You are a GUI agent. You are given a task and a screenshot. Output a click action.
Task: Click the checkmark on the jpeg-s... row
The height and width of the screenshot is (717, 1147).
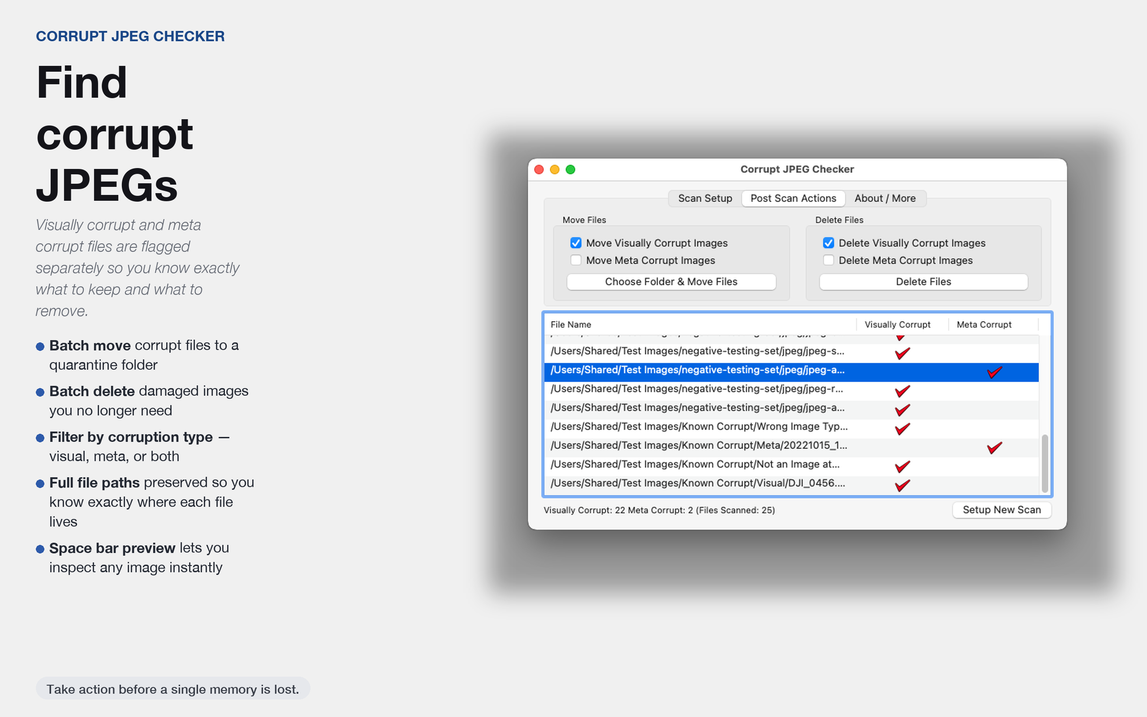(902, 353)
